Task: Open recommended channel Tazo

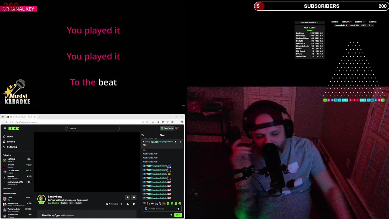Action: [x=17, y=198]
